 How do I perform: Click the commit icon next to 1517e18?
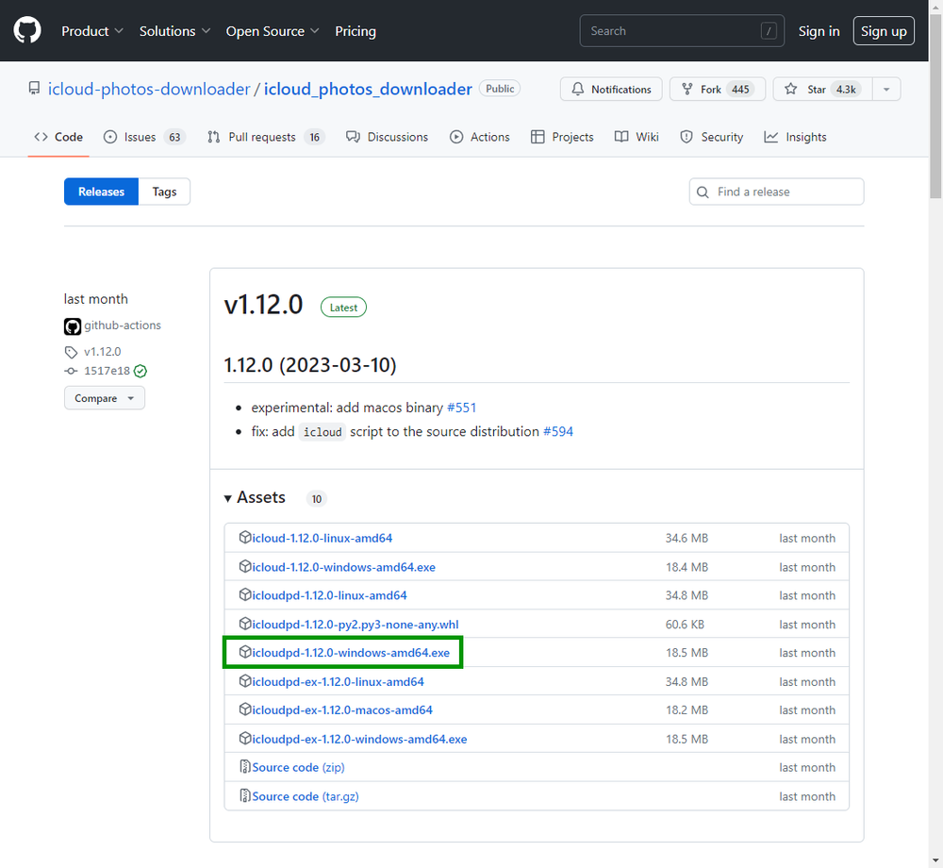click(71, 371)
